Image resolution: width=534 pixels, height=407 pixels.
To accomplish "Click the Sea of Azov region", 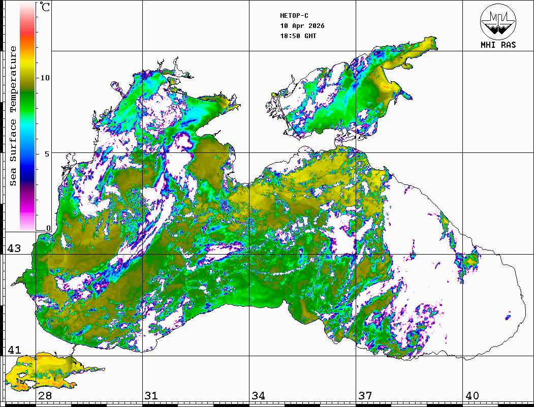I will (x=356, y=97).
